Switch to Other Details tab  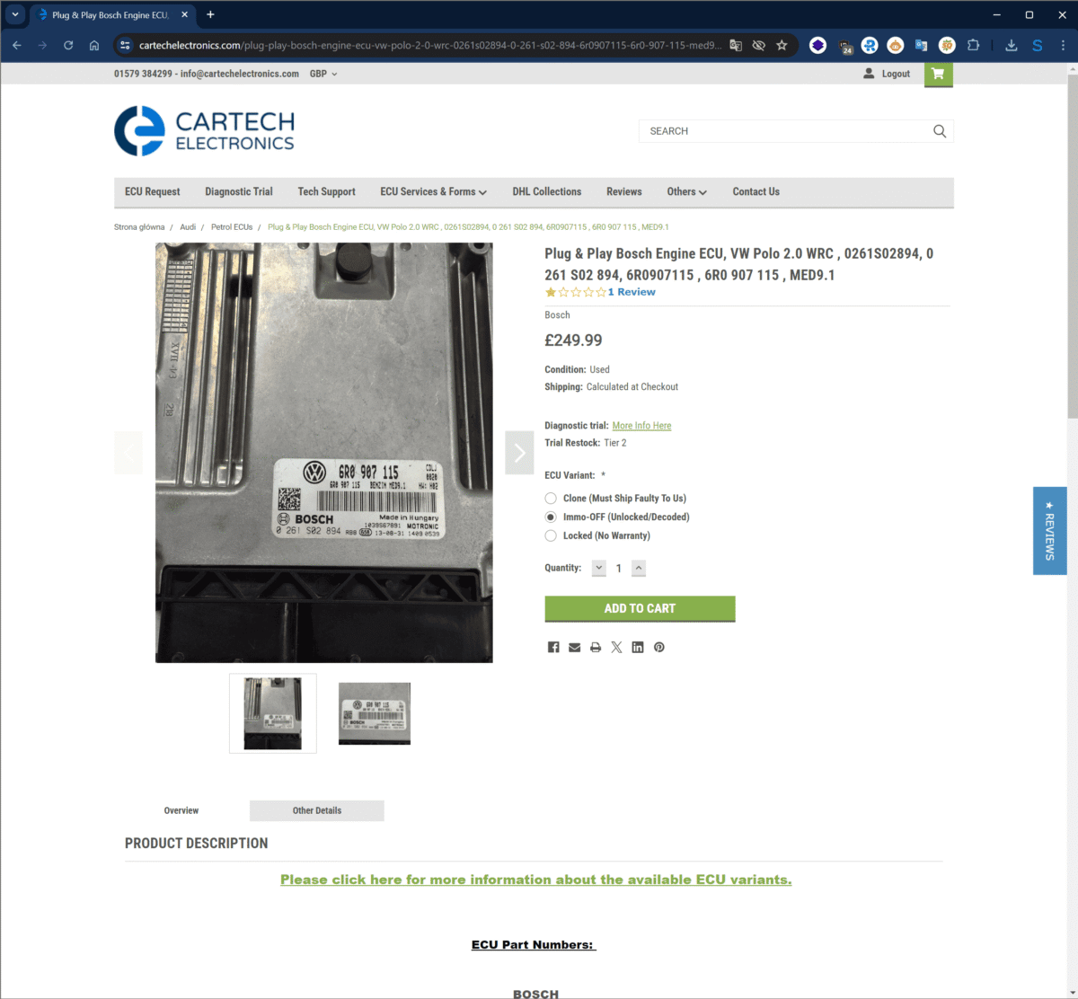pyautogui.click(x=317, y=810)
